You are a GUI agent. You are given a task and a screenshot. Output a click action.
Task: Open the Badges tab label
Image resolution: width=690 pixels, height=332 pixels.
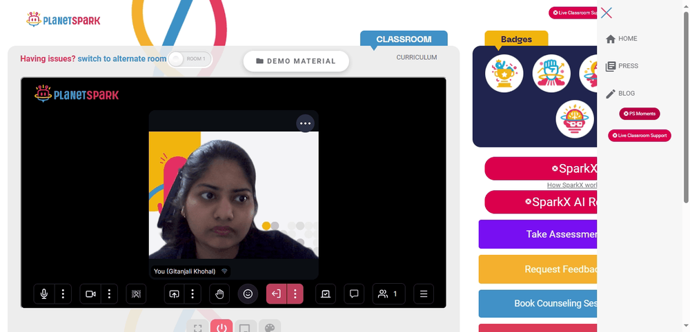point(516,39)
